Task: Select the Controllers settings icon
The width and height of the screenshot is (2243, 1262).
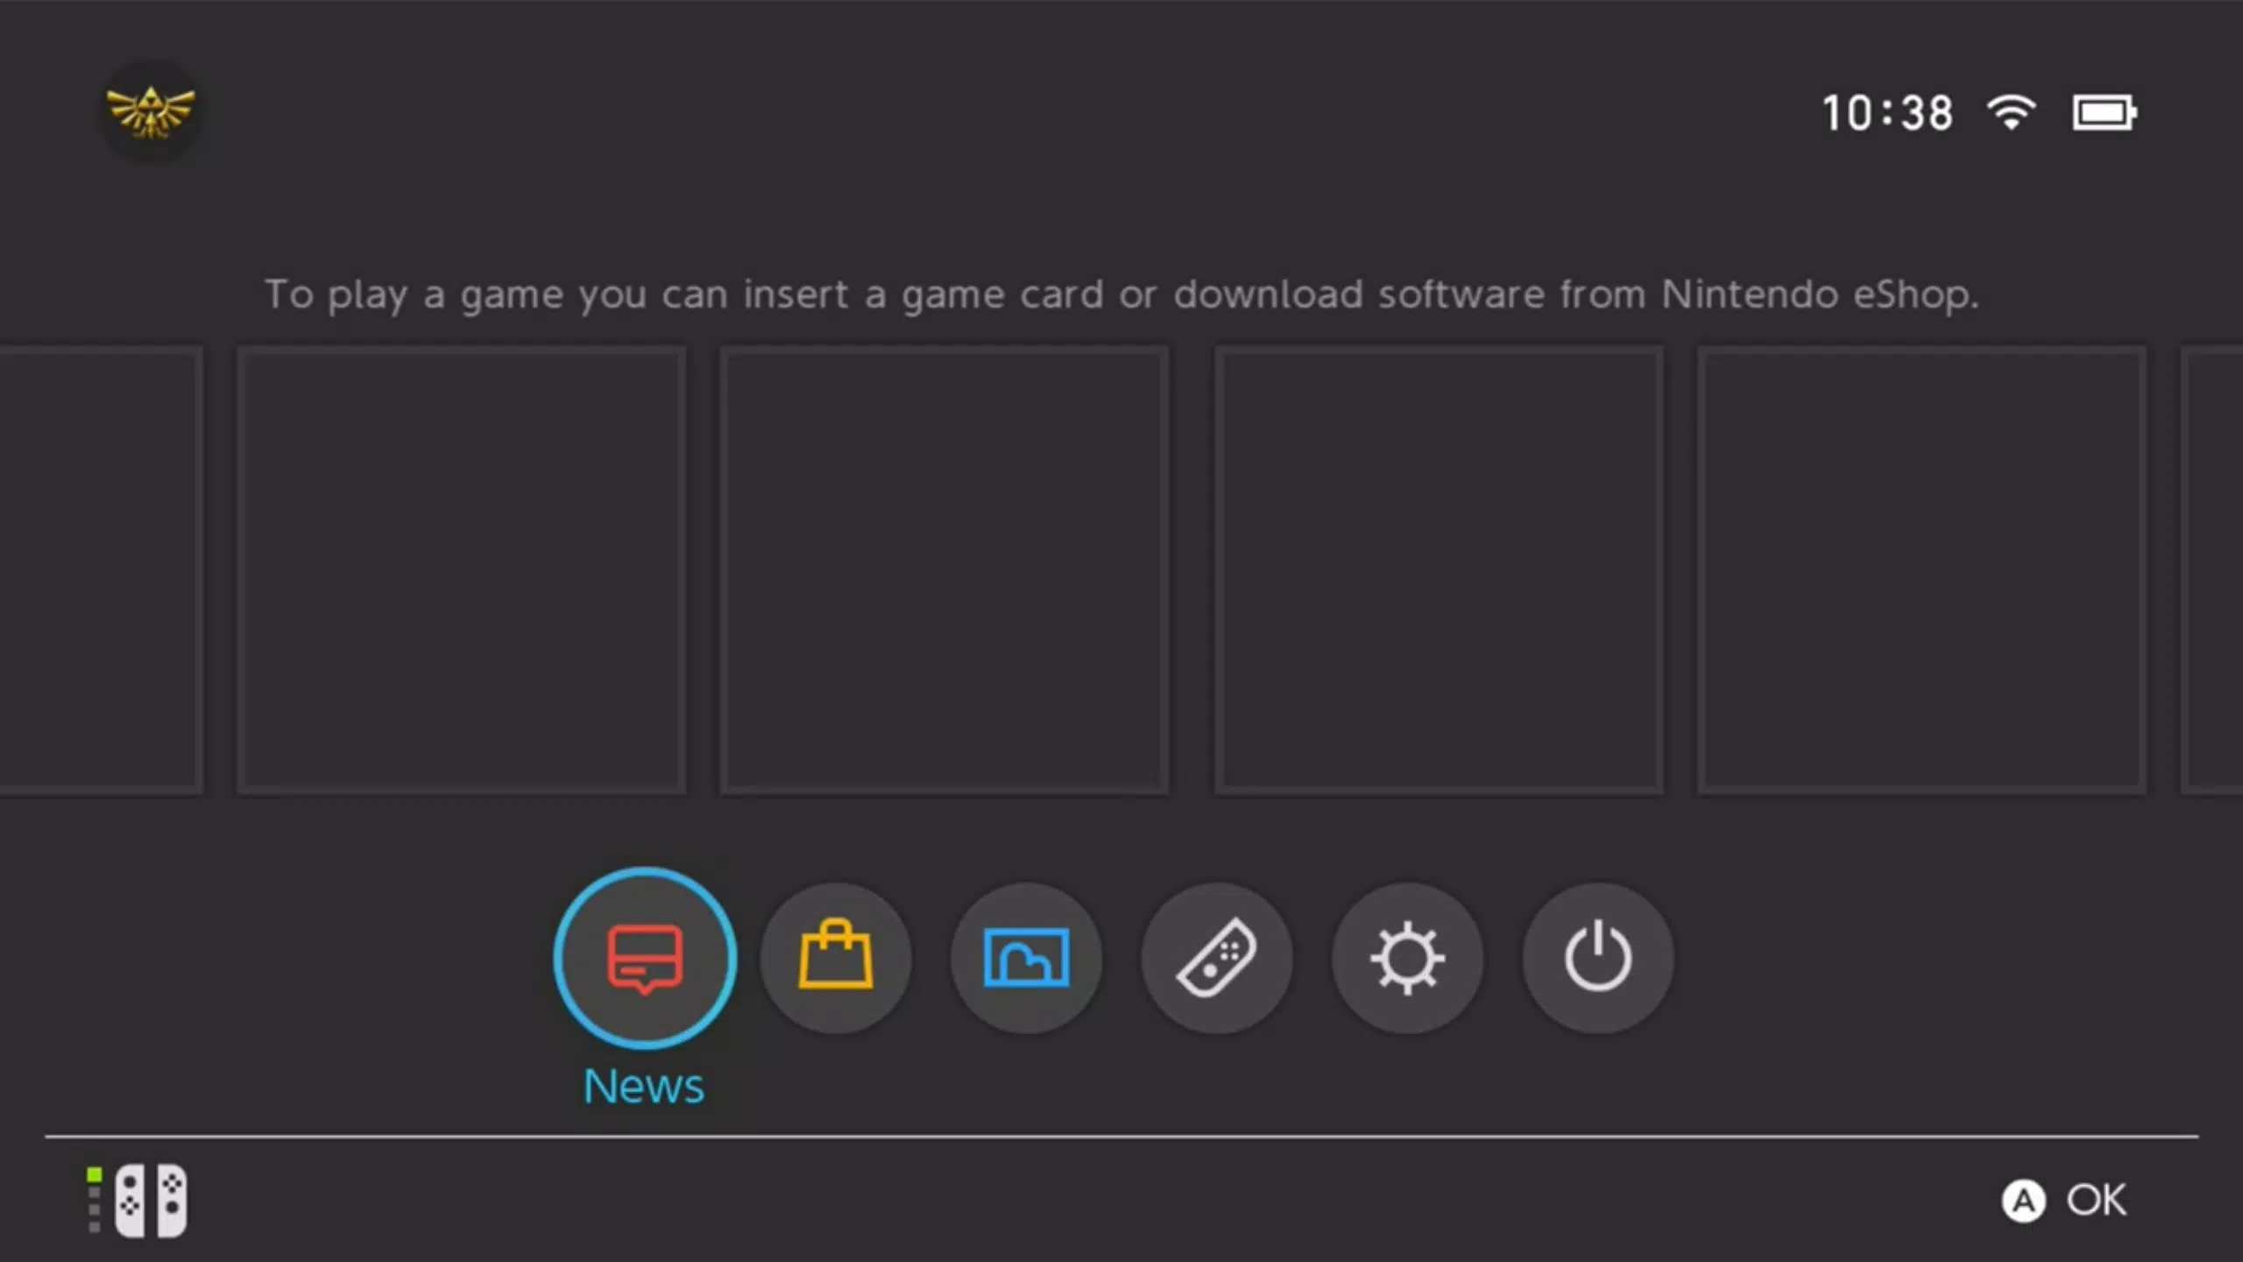Action: [x=1217, y=955]
